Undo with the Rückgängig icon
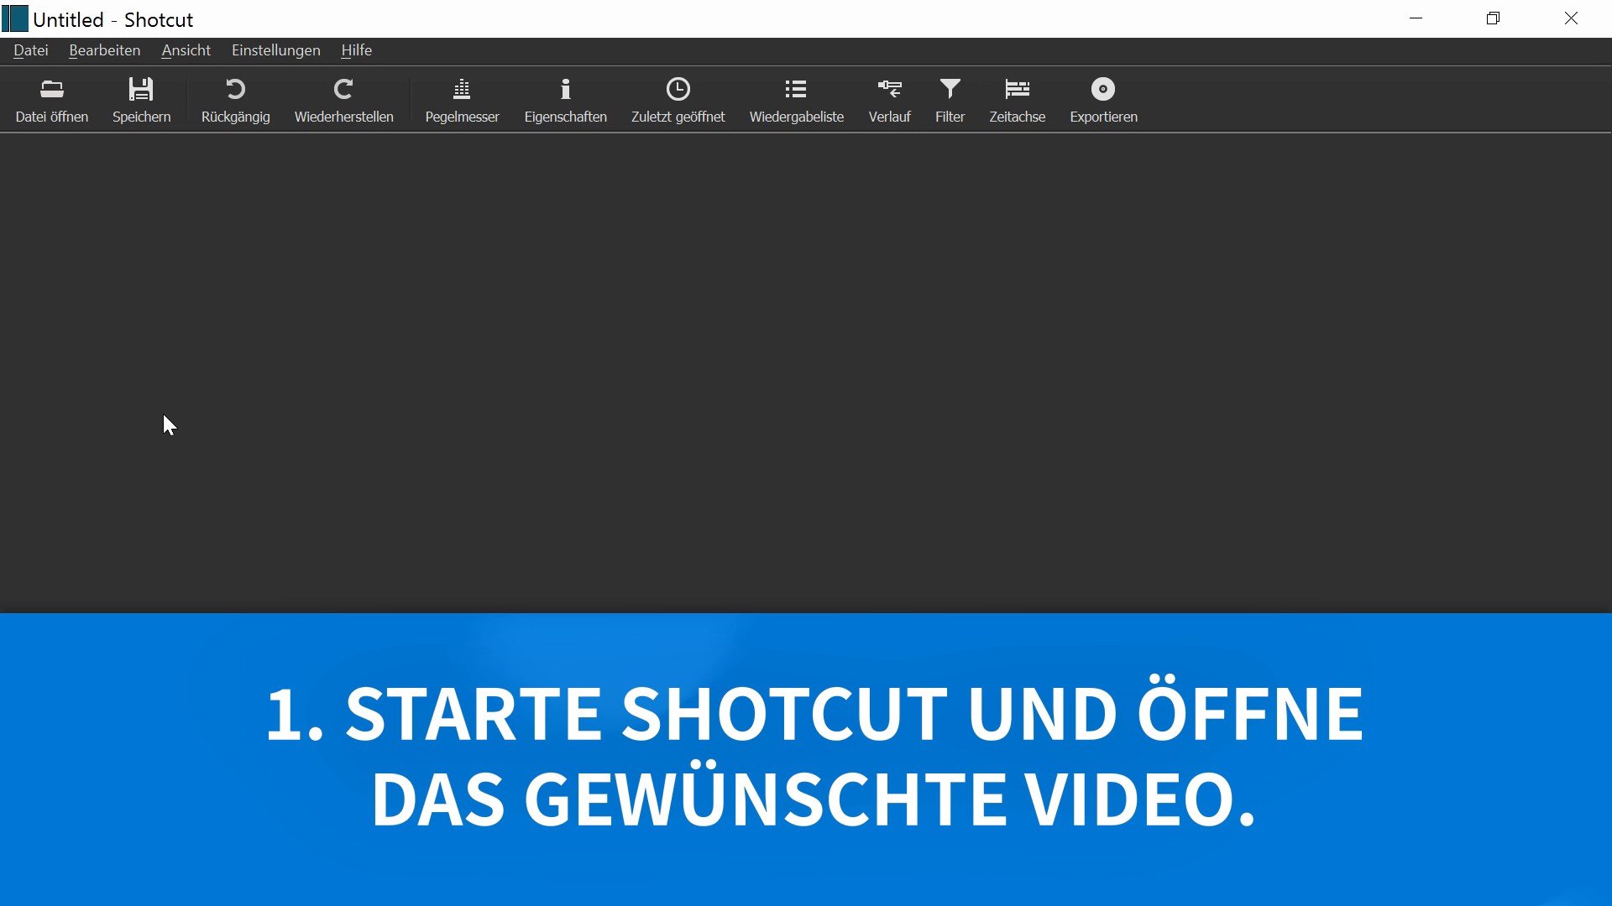Viewport: 1612px width, 906px height. click(235, 100)
